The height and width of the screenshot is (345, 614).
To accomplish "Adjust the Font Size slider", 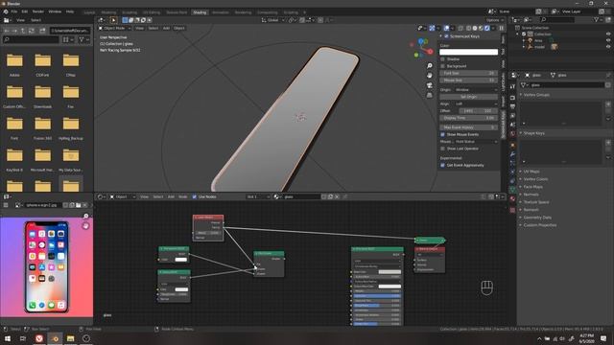I will tap(469, 73).
